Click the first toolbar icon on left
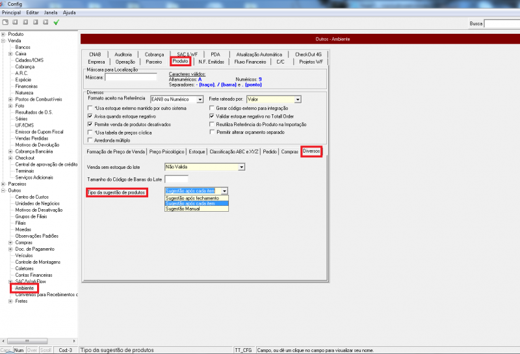The height and width of the screenshot is (354, 520). point(5,22)
